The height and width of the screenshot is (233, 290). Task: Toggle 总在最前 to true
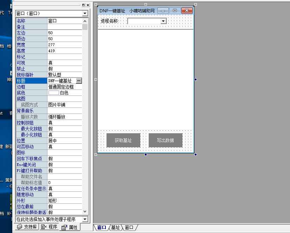63,206
